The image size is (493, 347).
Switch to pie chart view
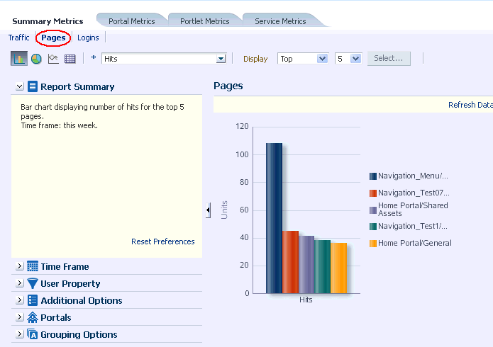pos(36,59)
